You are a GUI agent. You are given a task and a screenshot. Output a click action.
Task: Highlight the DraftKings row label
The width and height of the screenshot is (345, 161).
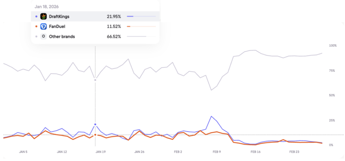pyautogui.click(x=59, y=16)
